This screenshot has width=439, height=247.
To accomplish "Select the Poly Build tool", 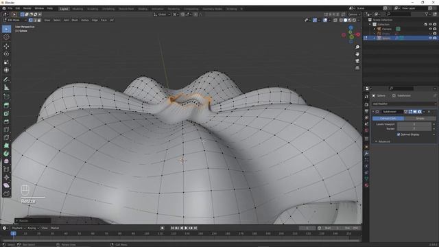I will click(6, 145).
